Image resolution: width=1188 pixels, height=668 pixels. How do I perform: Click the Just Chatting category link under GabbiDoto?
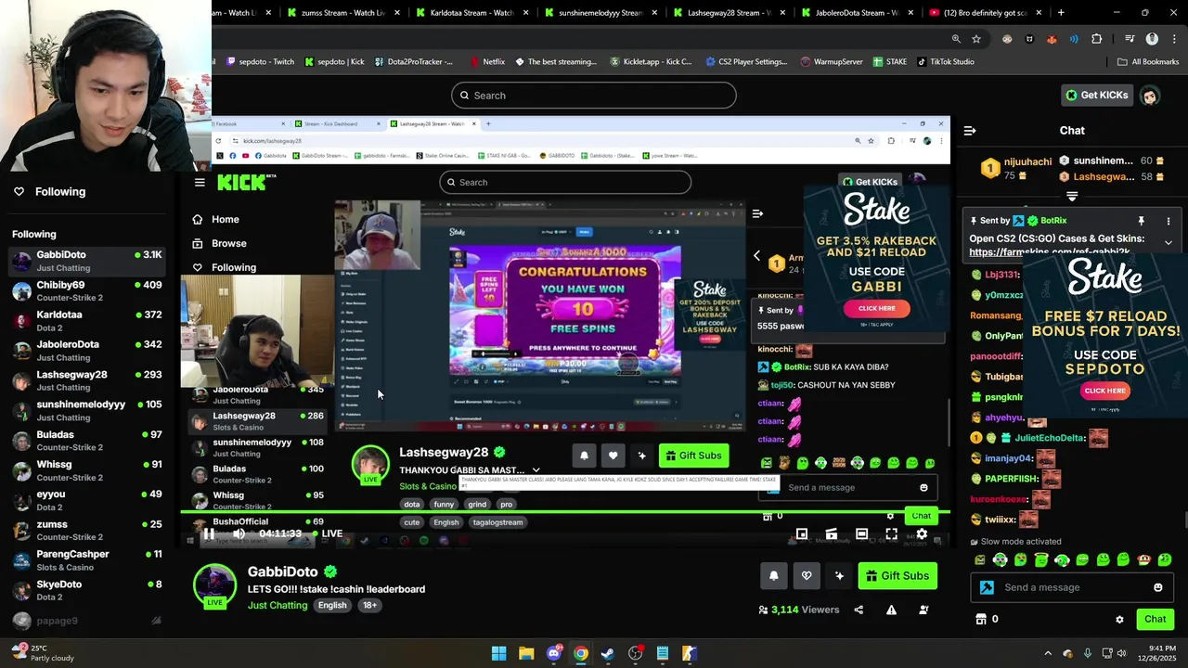coord(278,605)
